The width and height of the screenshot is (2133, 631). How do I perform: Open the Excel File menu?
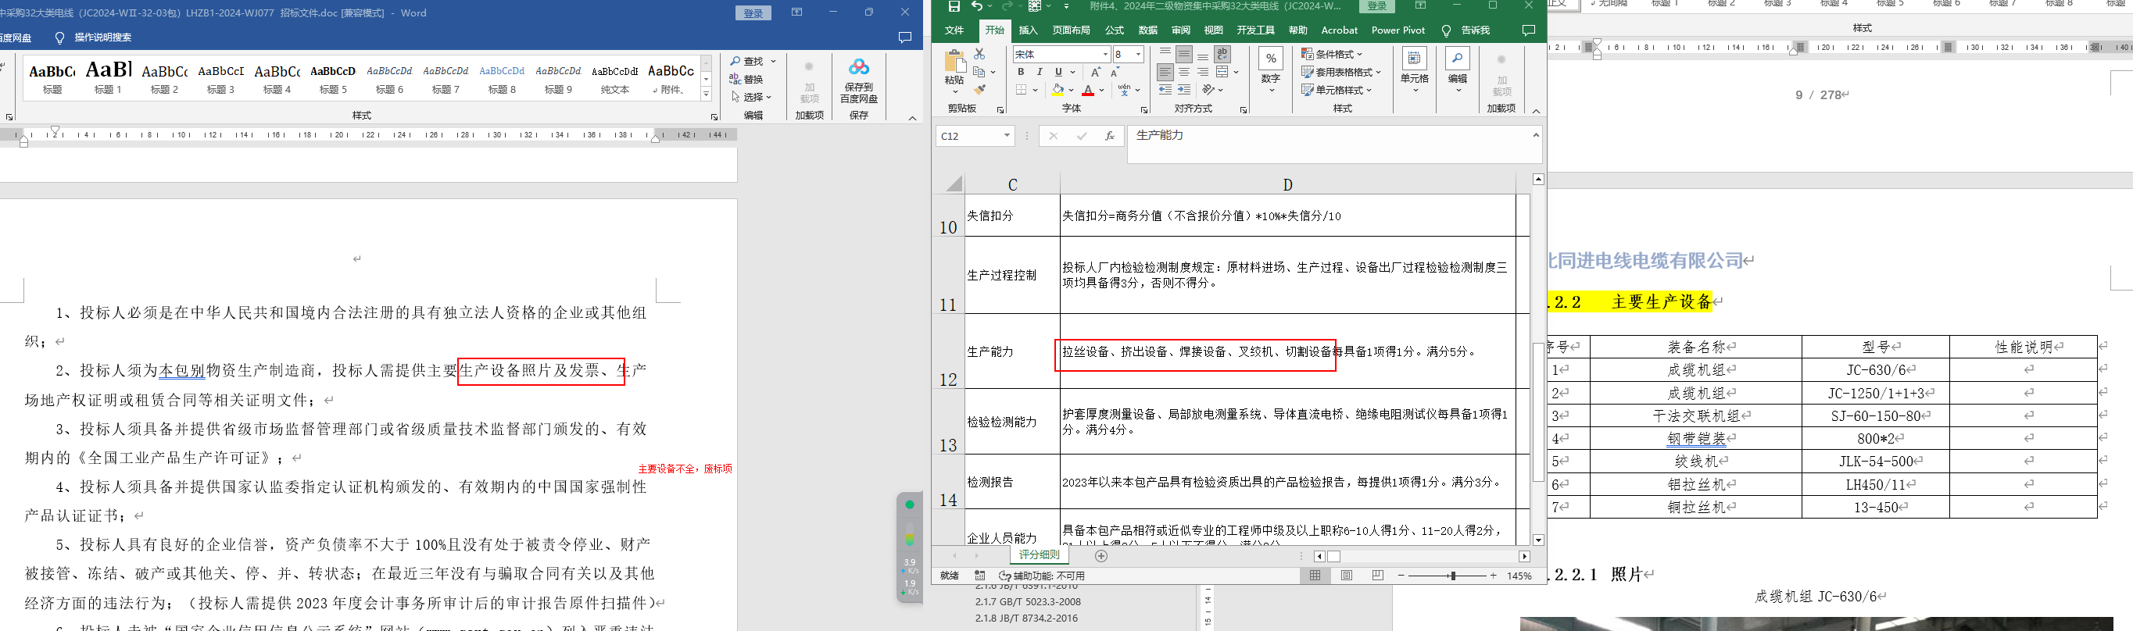(x=954, y=30)
